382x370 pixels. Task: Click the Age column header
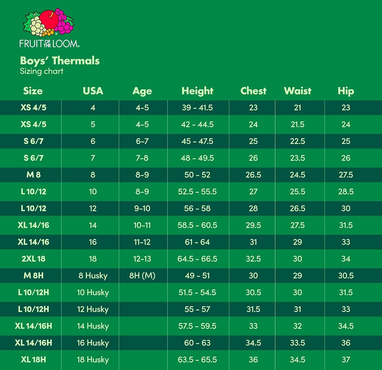pos(142,91)
